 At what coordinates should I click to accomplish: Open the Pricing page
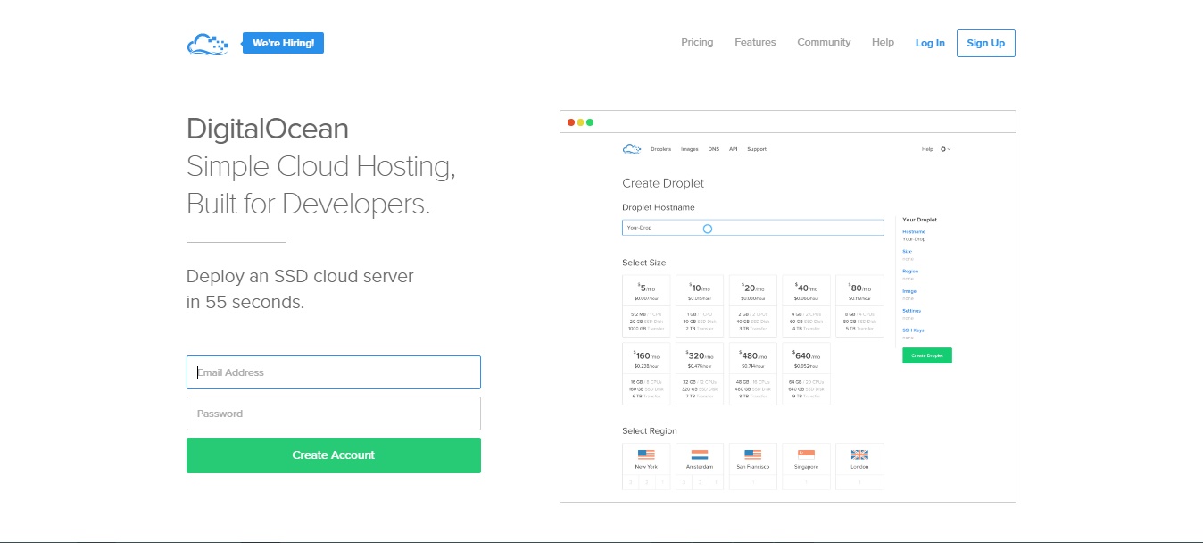pos(697,42)
